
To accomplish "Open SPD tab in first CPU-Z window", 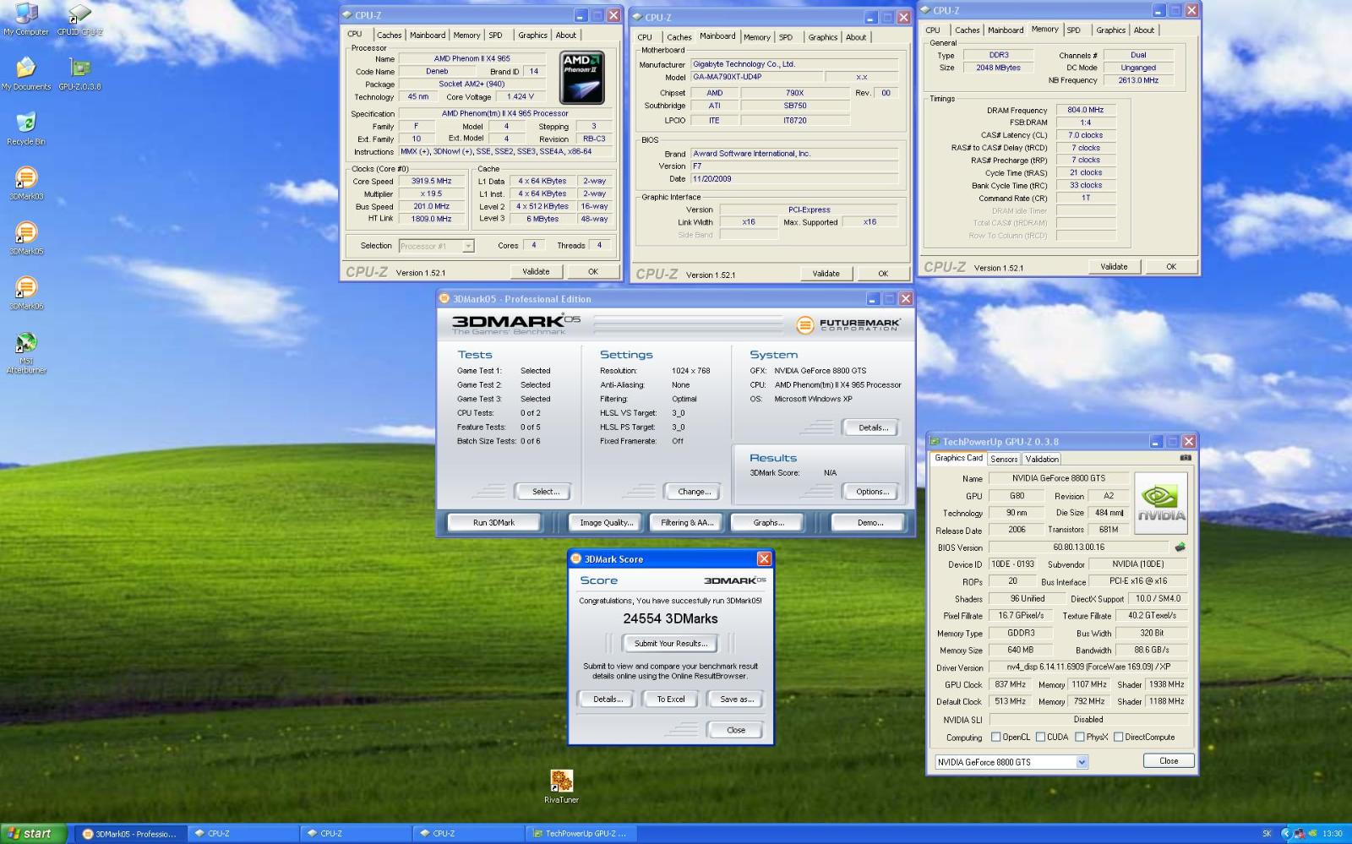I will tap(495, 35).
